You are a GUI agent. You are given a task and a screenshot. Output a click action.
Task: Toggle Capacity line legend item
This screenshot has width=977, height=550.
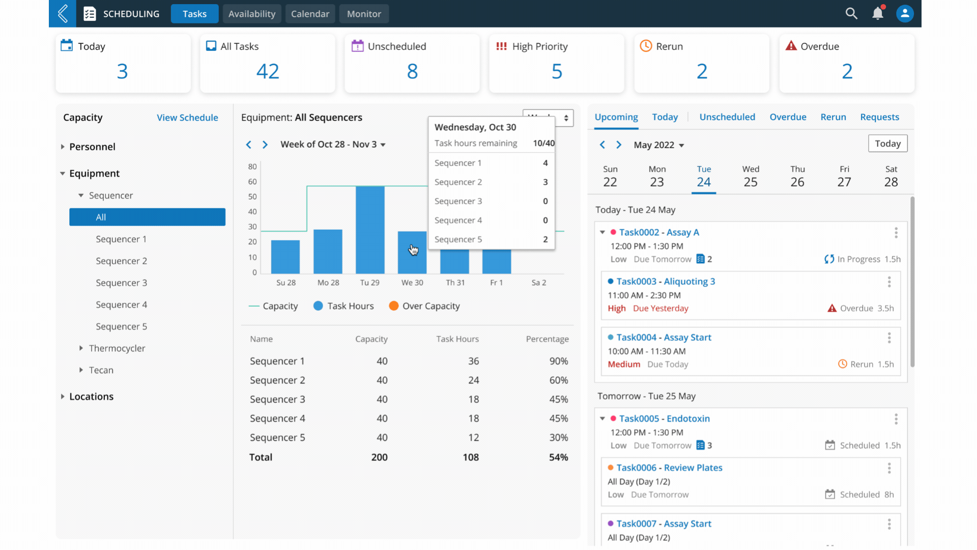click(273, 306)
